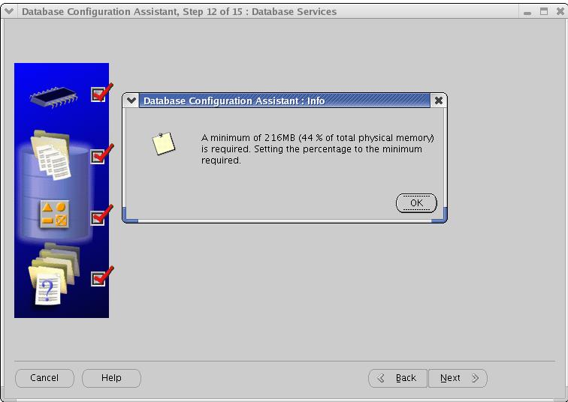The height and width of the screenshot is (402, 568).
Task: Toggle the checkbox beside the shapes icon
Action: point(98,217)
